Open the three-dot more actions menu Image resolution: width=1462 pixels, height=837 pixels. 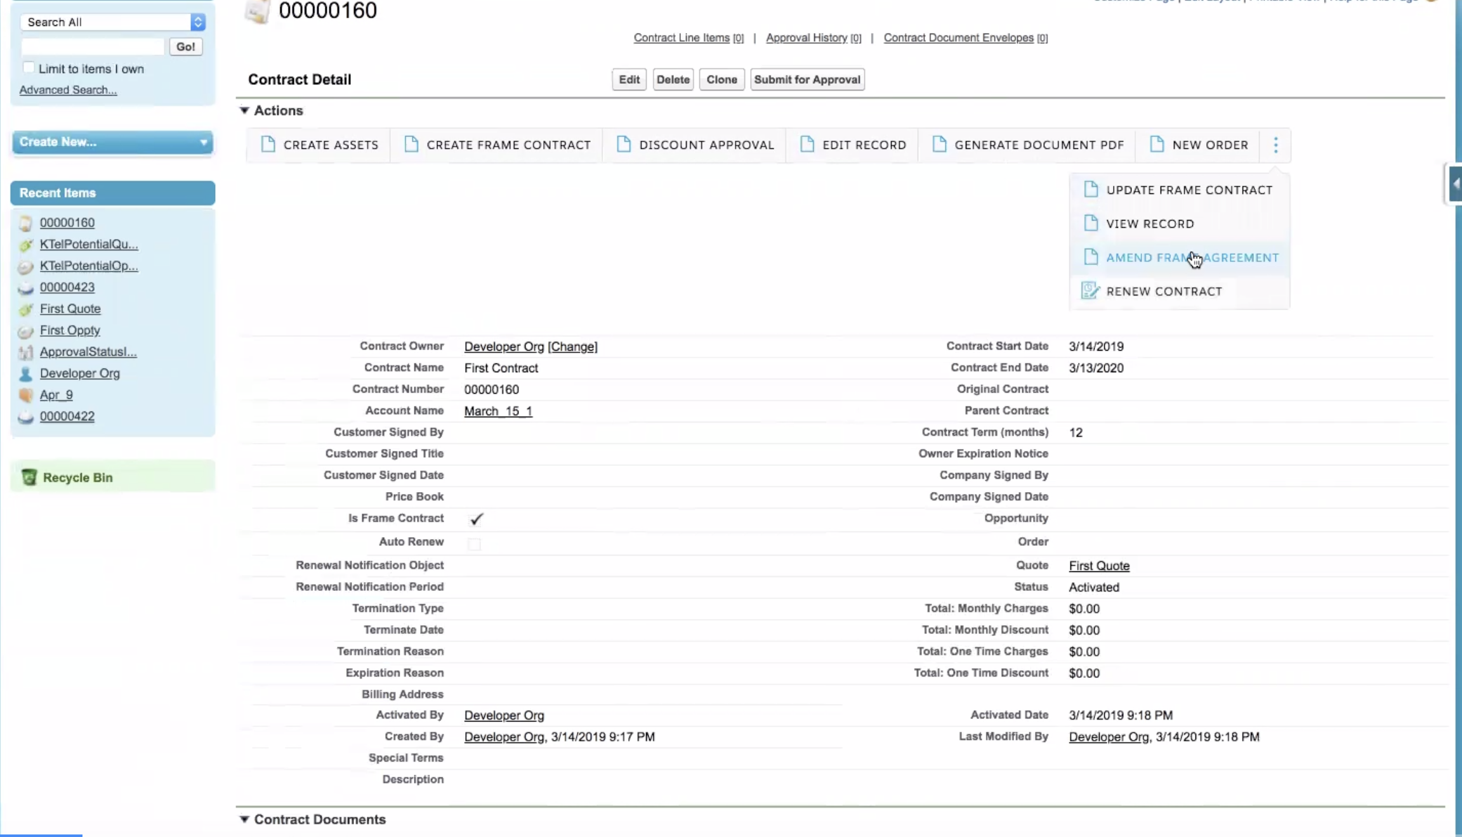(x=1275, y=145)
